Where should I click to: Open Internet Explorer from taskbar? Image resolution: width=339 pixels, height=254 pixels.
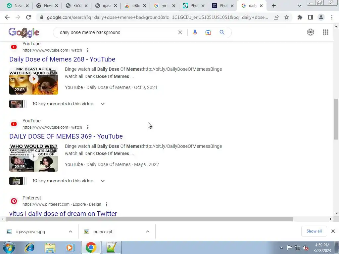[29, 247]
